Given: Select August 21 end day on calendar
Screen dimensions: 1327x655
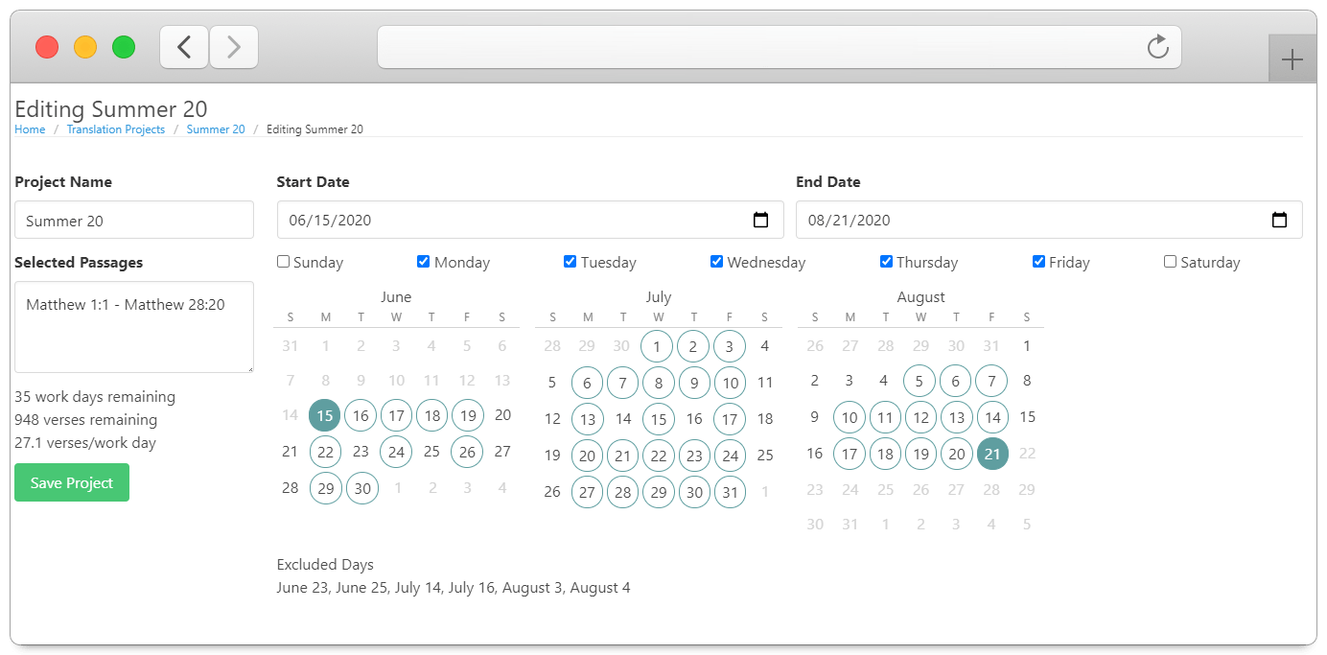Looking at the screenshot, I should point(992,454).
